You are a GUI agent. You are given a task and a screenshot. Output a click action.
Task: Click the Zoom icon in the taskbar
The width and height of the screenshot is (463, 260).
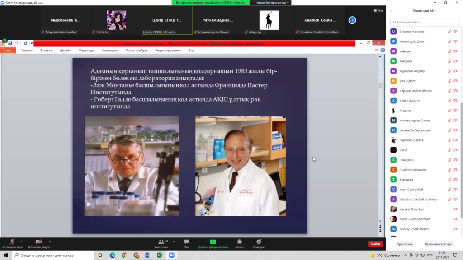[171, 255]
